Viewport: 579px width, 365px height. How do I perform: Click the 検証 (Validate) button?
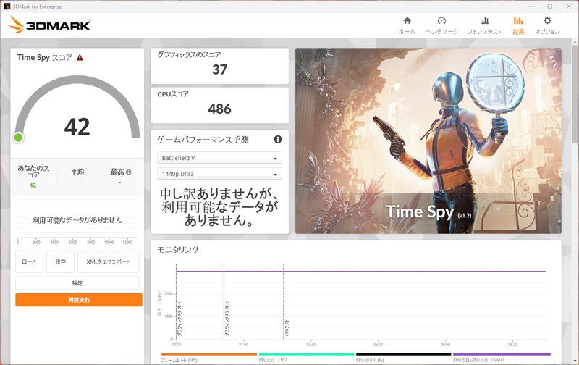[x=77, y=283]
